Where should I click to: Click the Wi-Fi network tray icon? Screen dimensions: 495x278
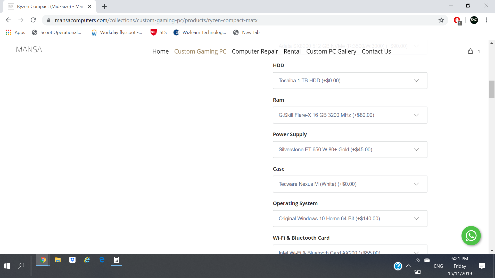click(x=418, y=260)
